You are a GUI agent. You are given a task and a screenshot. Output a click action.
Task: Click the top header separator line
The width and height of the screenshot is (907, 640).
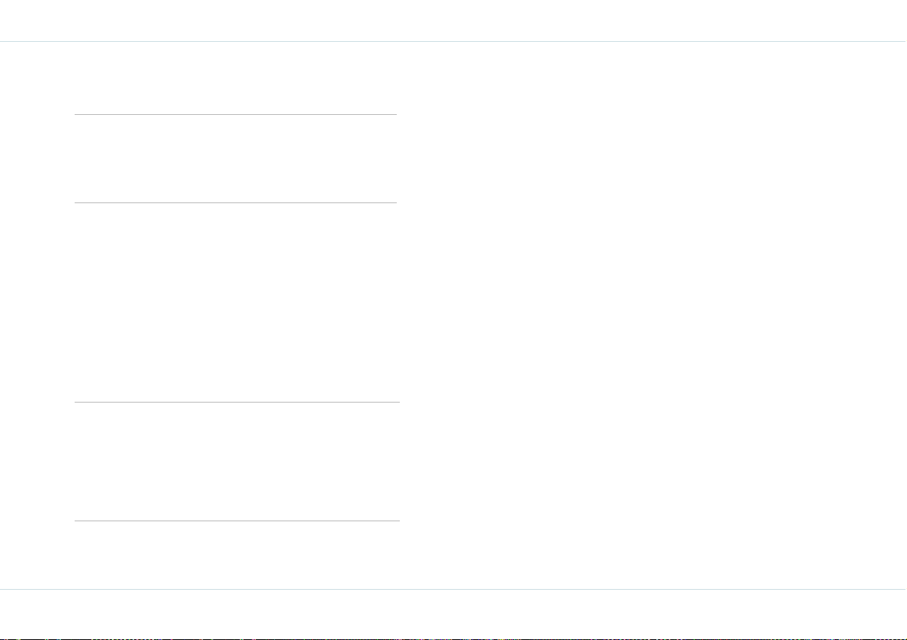tap(454, 42)
